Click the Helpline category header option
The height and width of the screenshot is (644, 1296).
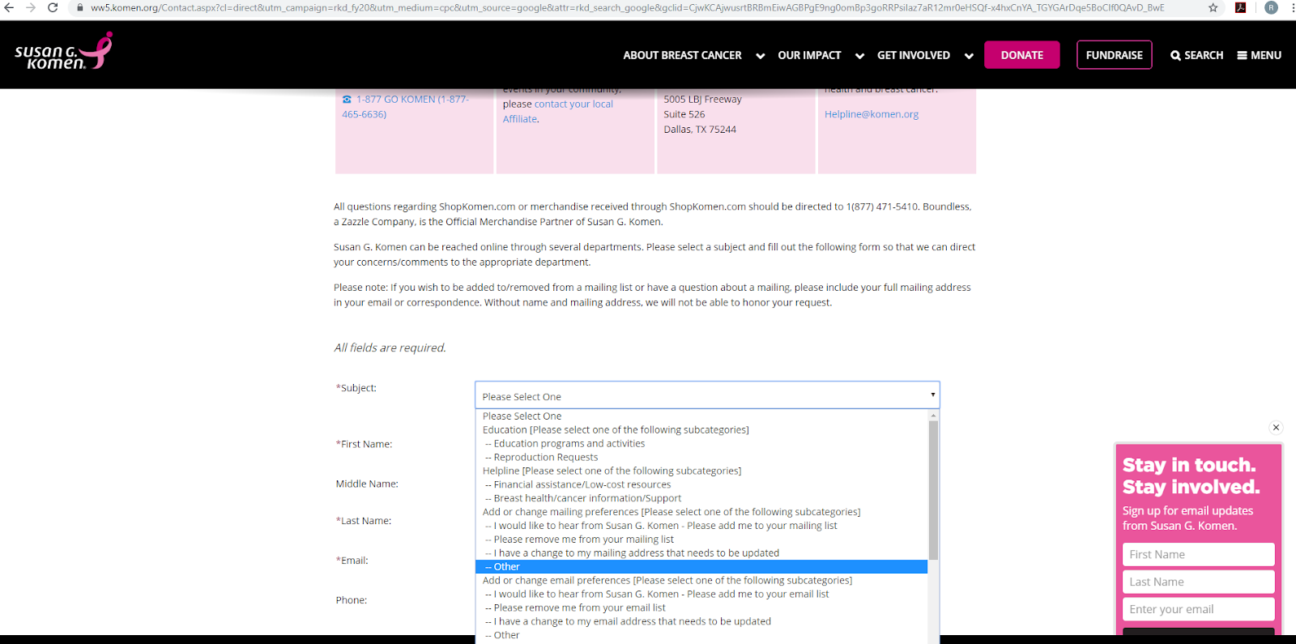pos(701,471)
